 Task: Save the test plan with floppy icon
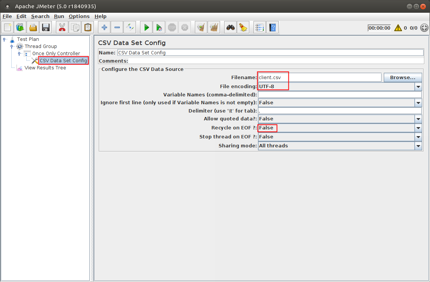pyautogui.click(x=46, y=27)
